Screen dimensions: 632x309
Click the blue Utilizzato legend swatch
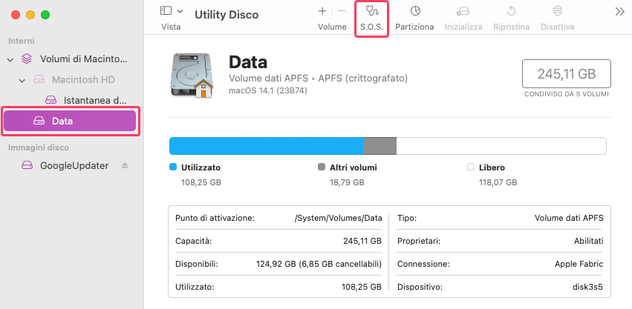[173, 167]
